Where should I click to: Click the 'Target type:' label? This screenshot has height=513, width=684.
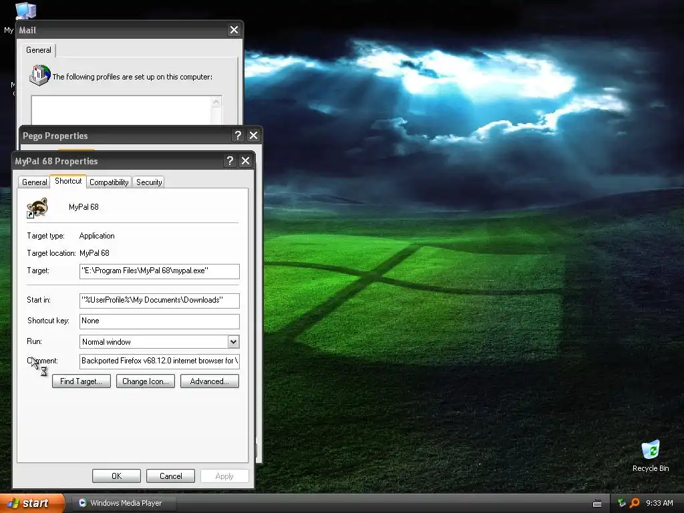pos(45,236)
